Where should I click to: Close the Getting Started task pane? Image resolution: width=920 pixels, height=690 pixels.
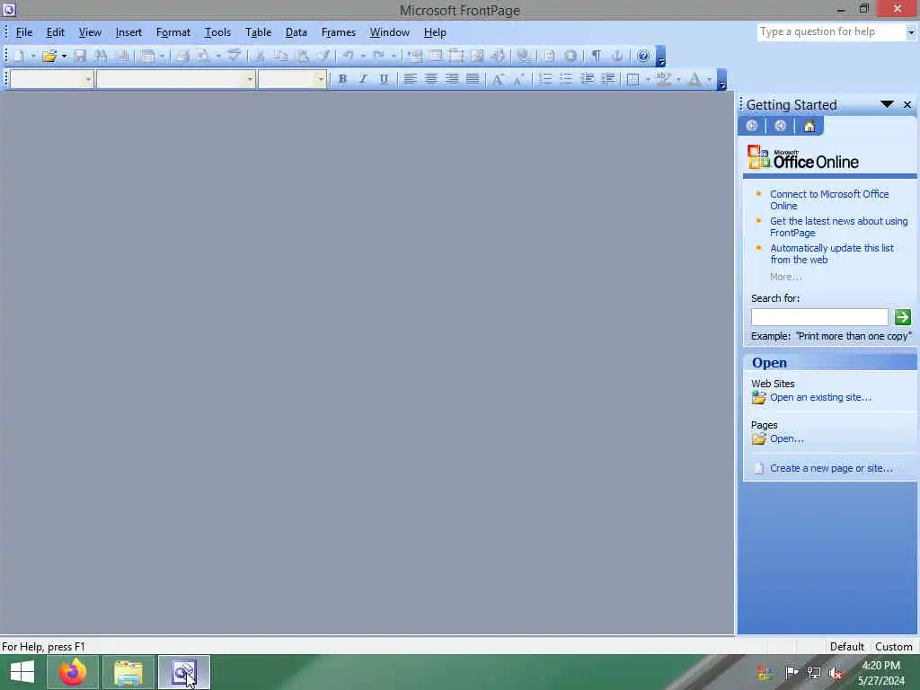click(907, 104)
